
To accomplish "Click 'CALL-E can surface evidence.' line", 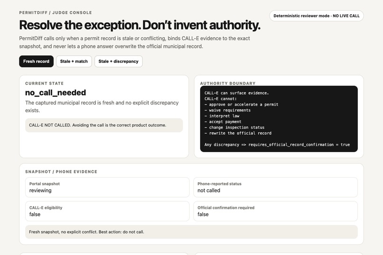I will point(237,93).
